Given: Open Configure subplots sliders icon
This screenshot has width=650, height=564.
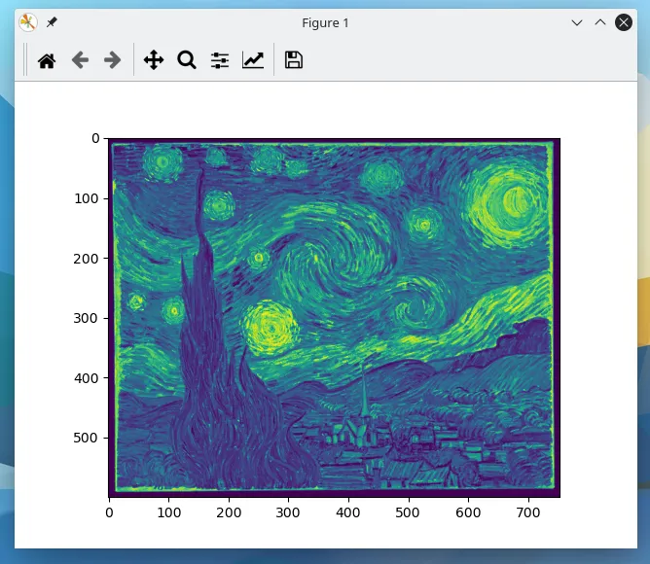Looking at the screenshot, I should (x=220, y=60).
